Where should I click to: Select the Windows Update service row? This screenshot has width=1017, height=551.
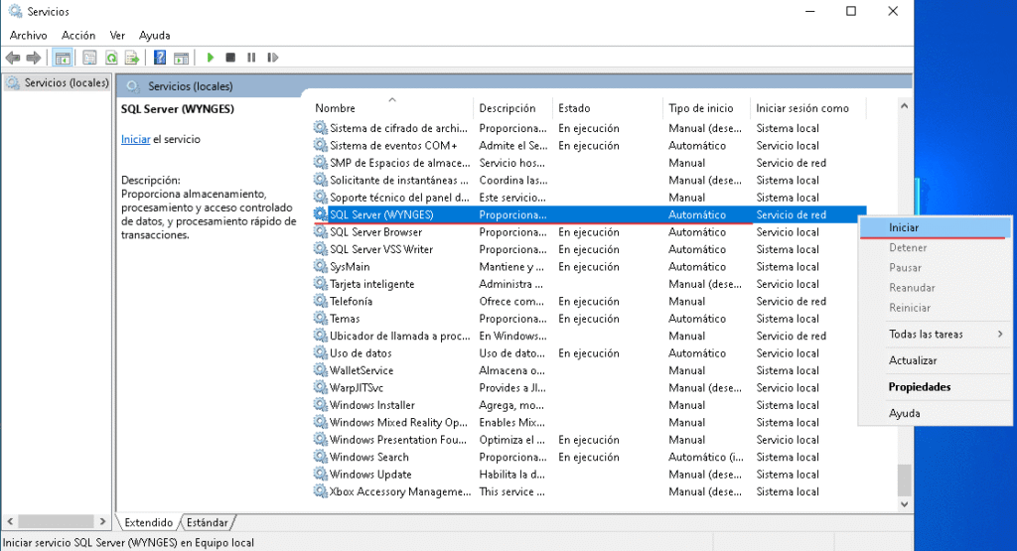[369, 475]
